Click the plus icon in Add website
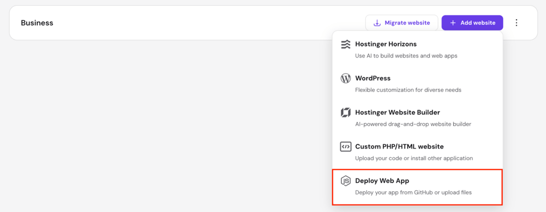Viewport: 546px width, 212px height. 453,23
